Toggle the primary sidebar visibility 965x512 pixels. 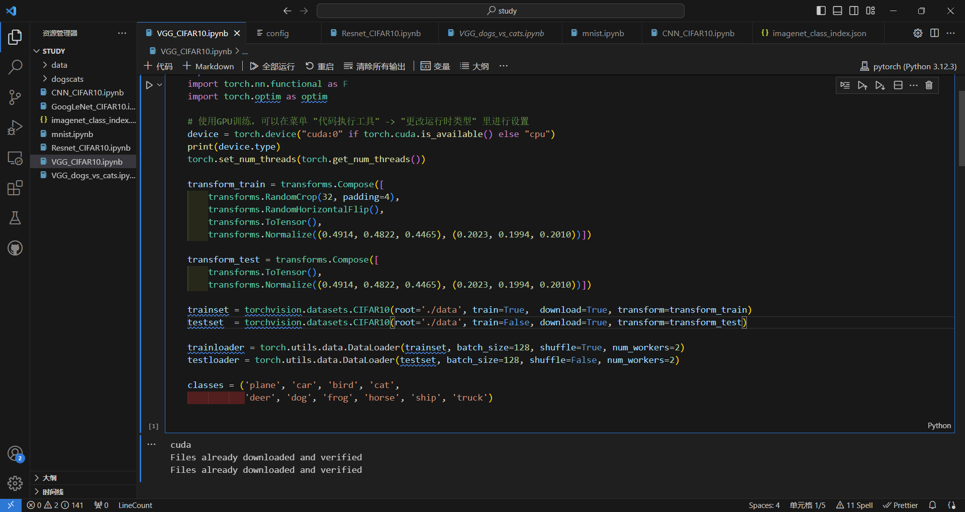click(x=821, y=11)
